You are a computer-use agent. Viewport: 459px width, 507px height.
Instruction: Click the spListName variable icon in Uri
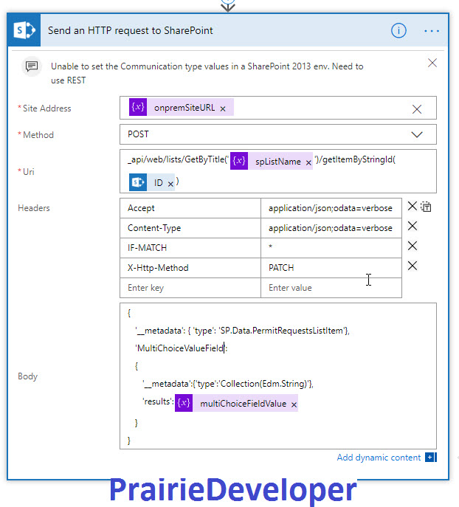(x=239, y=161)
